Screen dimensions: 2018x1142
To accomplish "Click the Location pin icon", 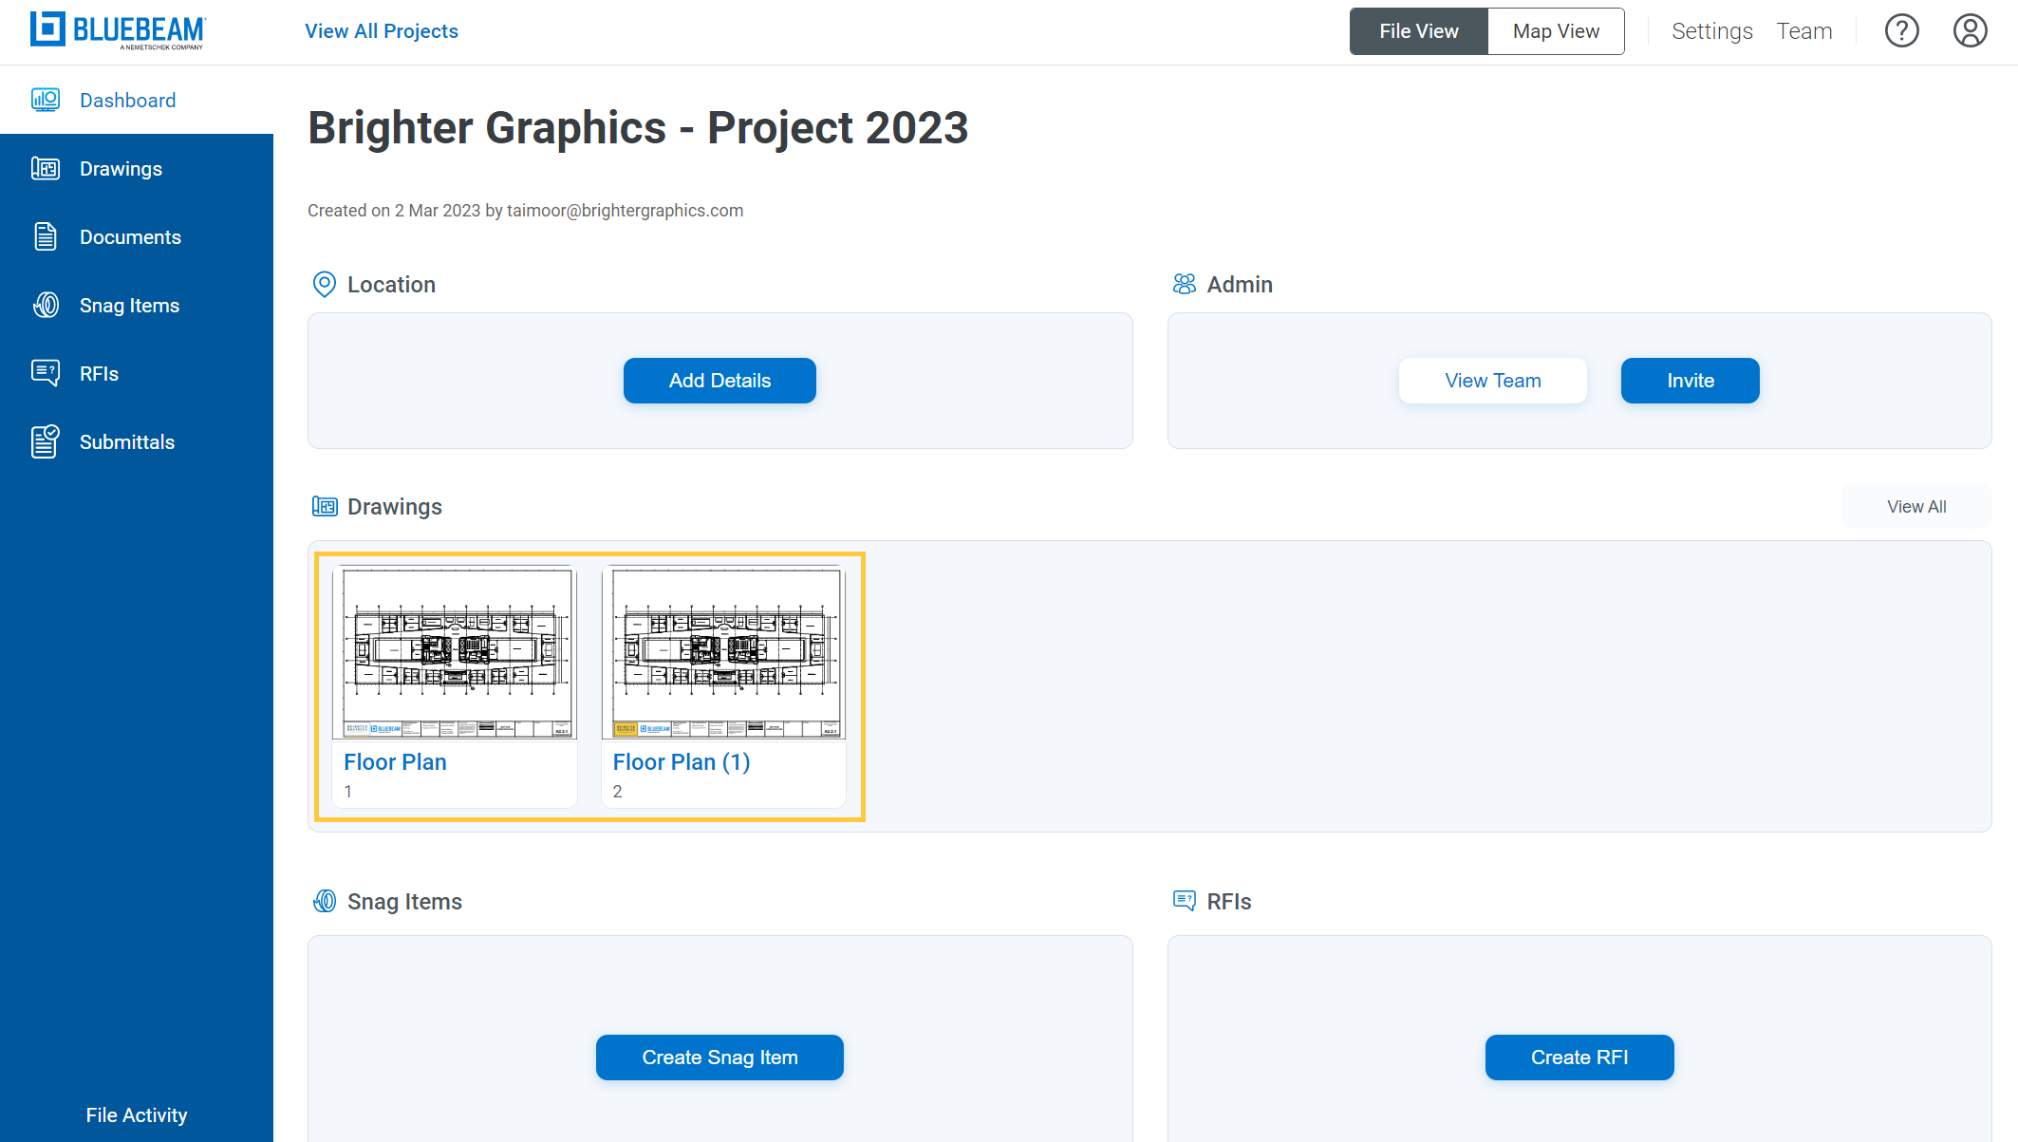I will pyautogui.click(x=325, y=284).
